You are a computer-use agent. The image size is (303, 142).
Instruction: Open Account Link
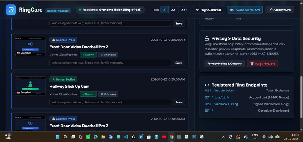280,10
